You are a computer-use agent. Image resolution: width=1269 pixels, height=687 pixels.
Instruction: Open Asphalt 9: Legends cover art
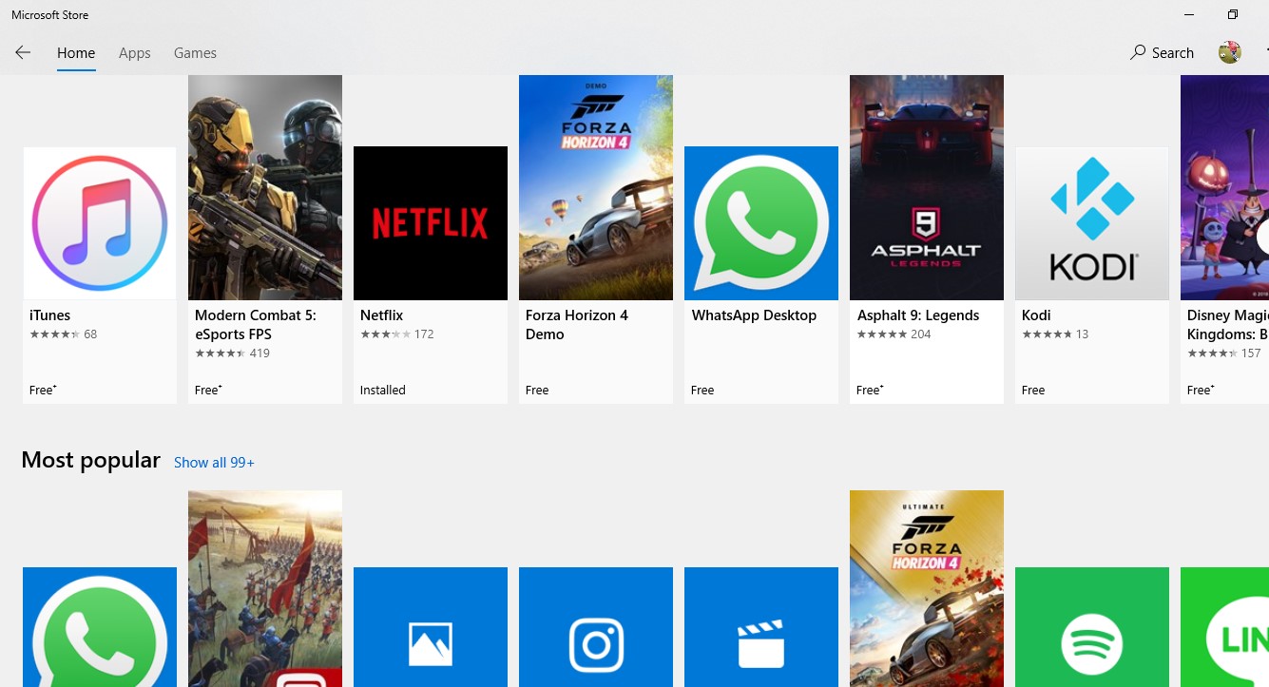(927, 187)
